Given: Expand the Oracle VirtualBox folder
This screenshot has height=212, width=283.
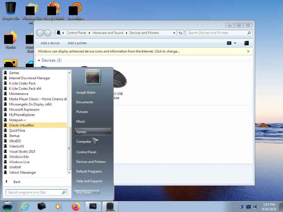Looking at the screenshot, I should (35, 125).
